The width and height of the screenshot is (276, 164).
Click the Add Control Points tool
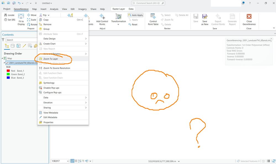point(102,20)
